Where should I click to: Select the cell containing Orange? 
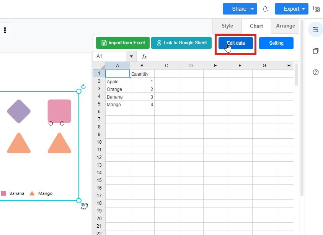(117, 89)
